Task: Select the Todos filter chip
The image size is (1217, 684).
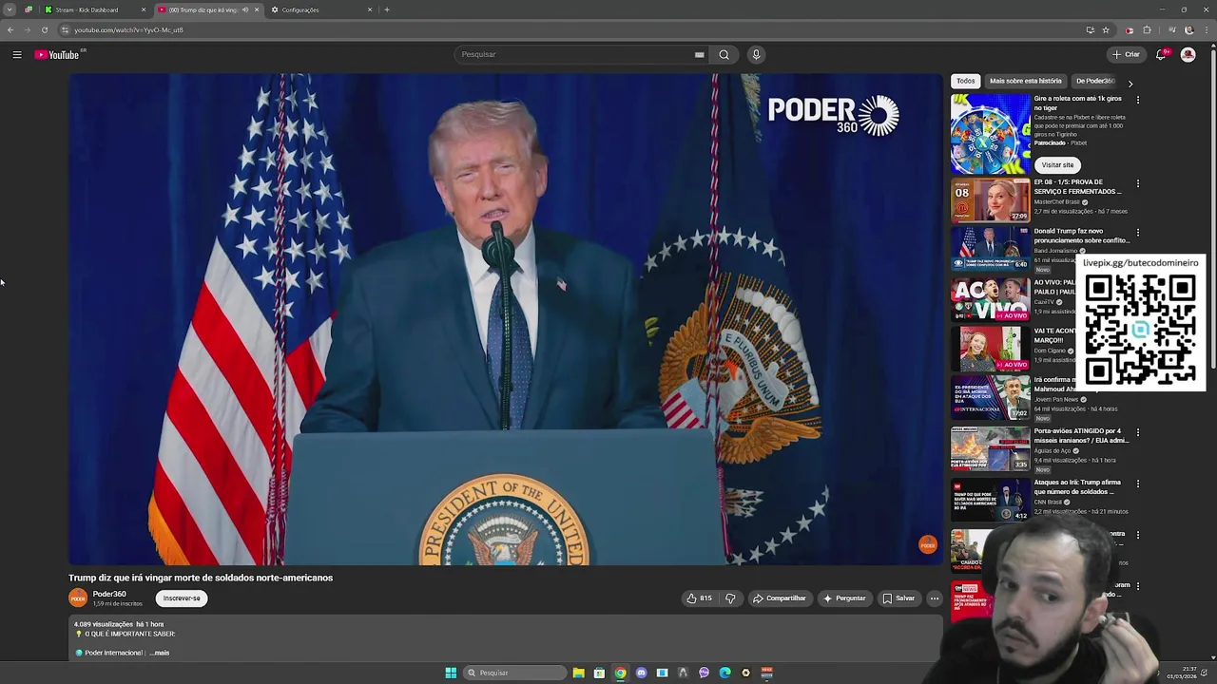Action: (x=966, y=81)
